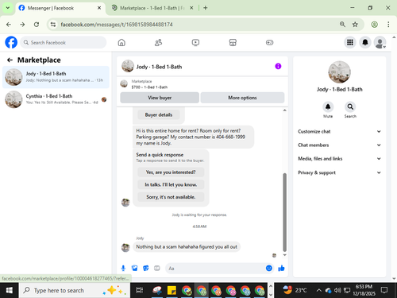397x298 pixels.
Task: Record a voice clip with microphone icon
Action: [x=123, y=269]
